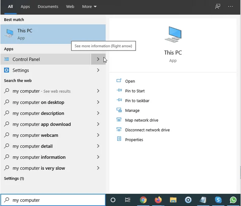Click Pin to Start for This PC
This screenshot has height=206, width=241.
click(135, 91)
